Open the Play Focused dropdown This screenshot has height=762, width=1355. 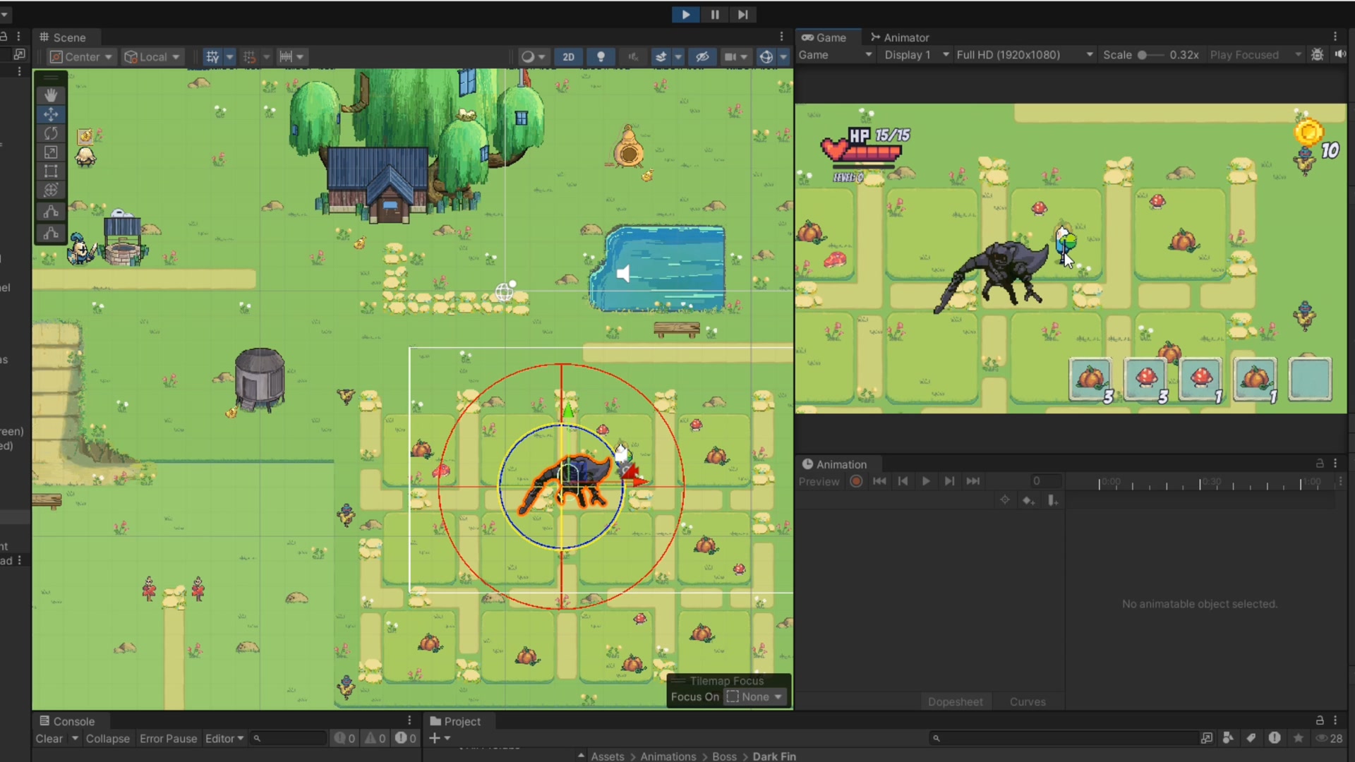coord(1255,54)
